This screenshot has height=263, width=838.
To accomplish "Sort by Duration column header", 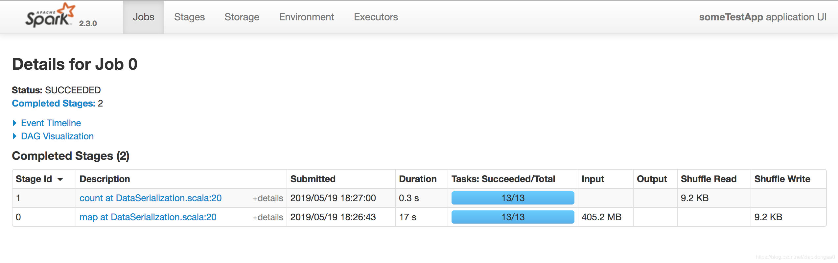I will pos(418,179).
